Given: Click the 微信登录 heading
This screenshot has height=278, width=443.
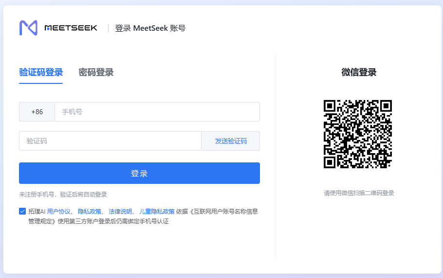Looking at the screenshot, I should 359,72.
